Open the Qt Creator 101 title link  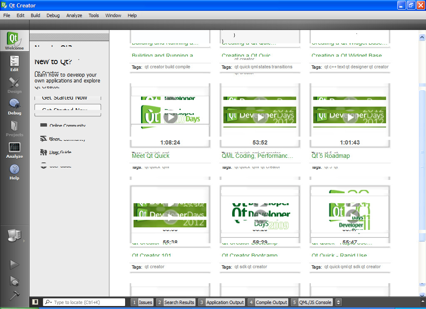point(151,255)
